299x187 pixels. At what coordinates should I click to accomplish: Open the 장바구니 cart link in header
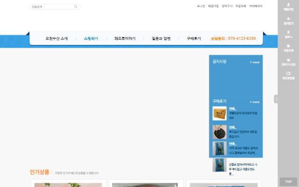pos(227,6)
